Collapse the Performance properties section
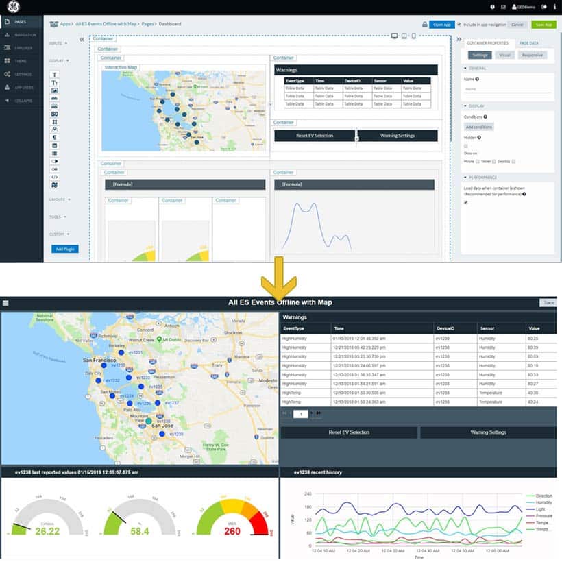 tap(480, 178)
